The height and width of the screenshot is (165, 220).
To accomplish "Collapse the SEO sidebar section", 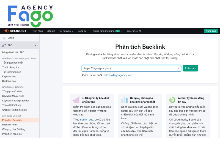I will click(35, 45).
